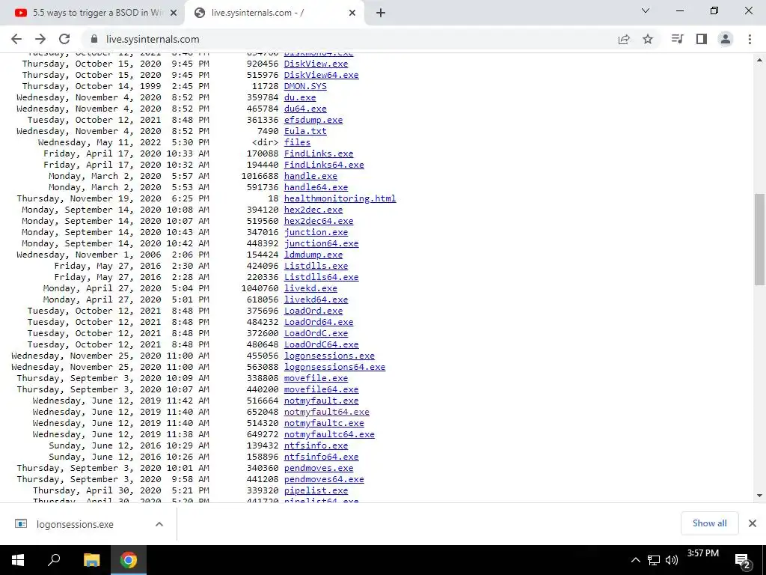The width and height of the screenshot is (766, 575).
Task: Click the efsdump.exe link
Action: click(313, 120)
